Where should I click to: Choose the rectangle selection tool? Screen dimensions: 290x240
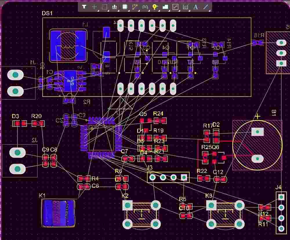click(x=104, y=7)
